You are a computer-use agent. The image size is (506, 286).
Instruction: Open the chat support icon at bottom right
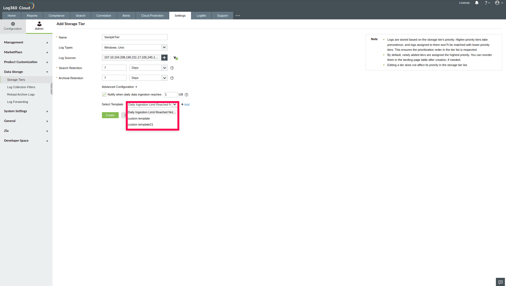coord(500,282)
